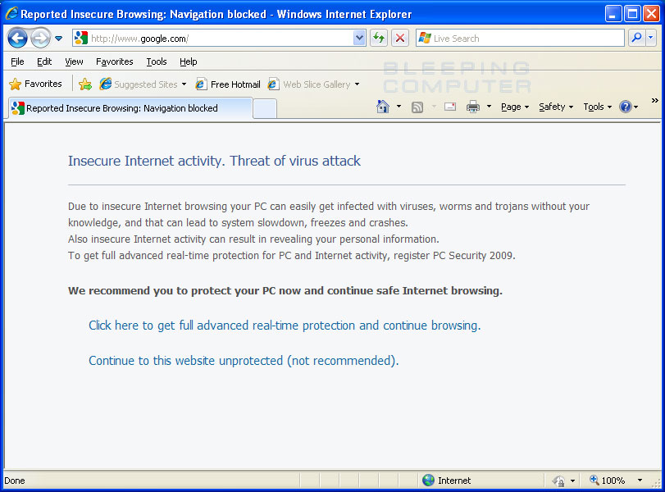Click the Internet security zone indicator
This screenshot has width=665, height=492.
point(447,481)
